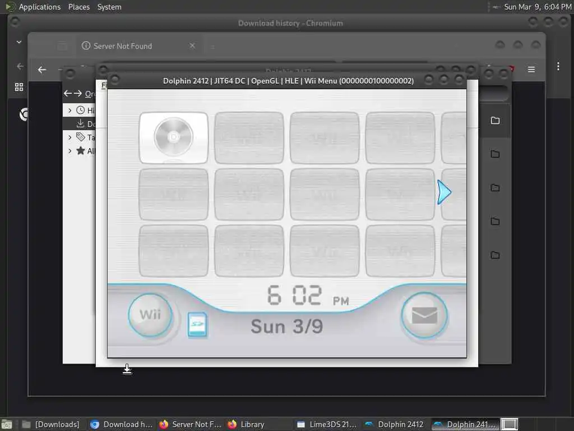574x431 pixels.
Task: Click the second folder icon on right panel
Action: 495,154
